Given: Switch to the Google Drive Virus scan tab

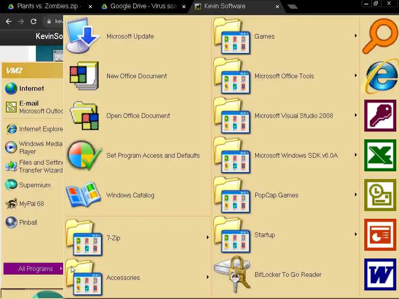Looking at the screenshot, I should [143, 6].
